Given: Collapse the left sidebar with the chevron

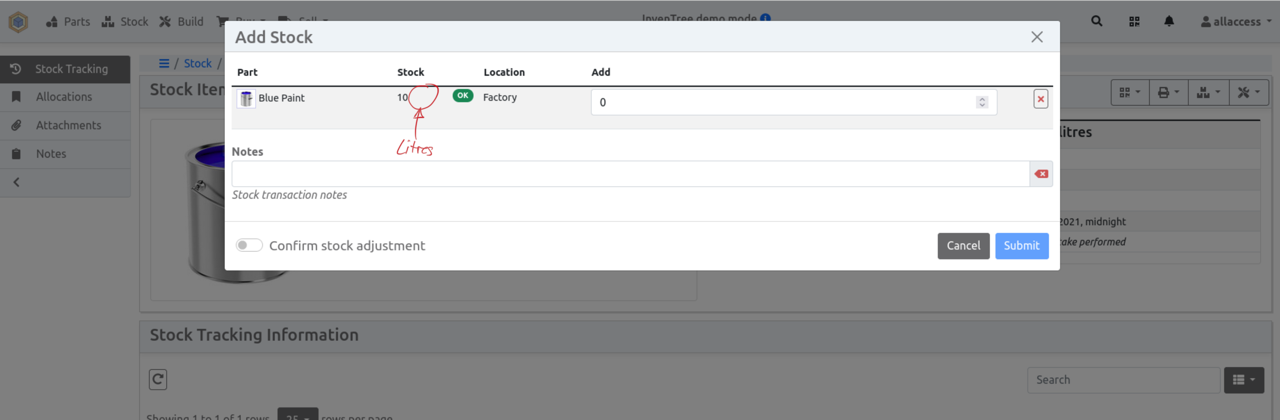Looking at the screenshot, I should (x=16, y=182).
